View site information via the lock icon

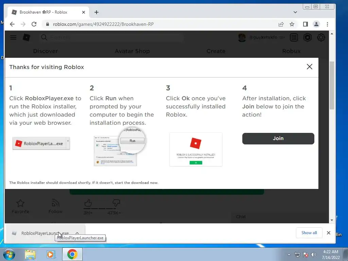47,24
